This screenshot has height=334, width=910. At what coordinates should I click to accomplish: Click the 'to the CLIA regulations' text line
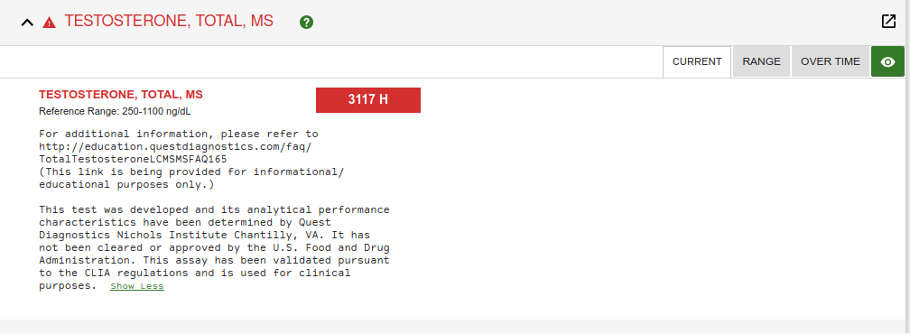(x=195, y=274)
